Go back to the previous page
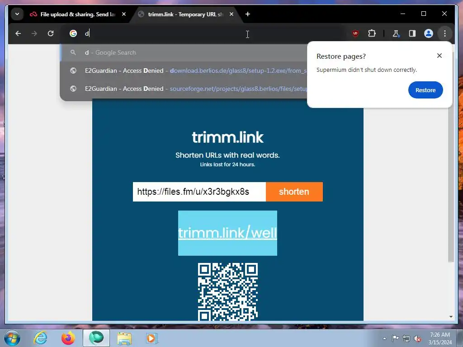The image size is (463, 347). [18, 33]
